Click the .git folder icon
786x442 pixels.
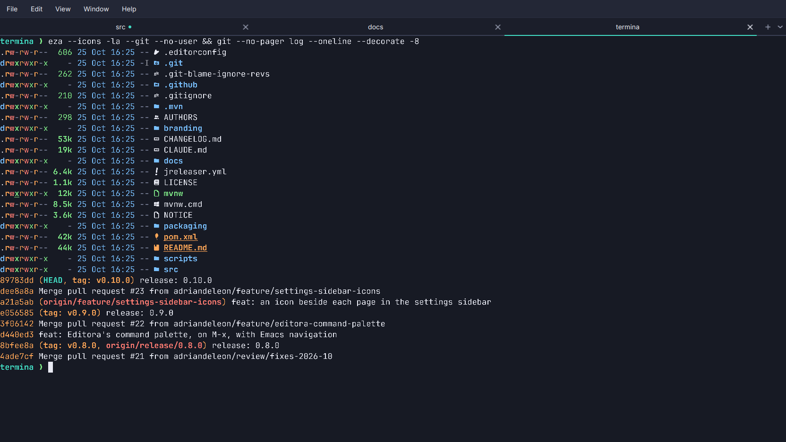point(156,63)
